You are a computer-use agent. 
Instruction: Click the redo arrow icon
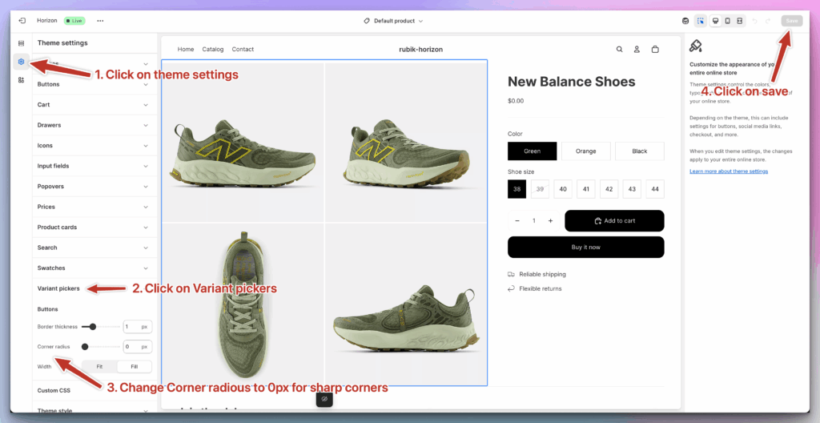coord(768,21)
